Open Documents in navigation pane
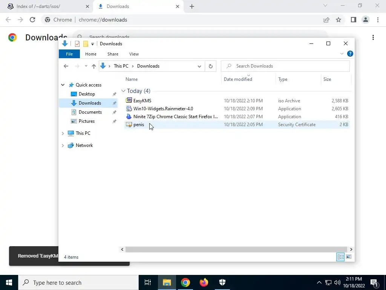The image size is (386, 290). 90,112
